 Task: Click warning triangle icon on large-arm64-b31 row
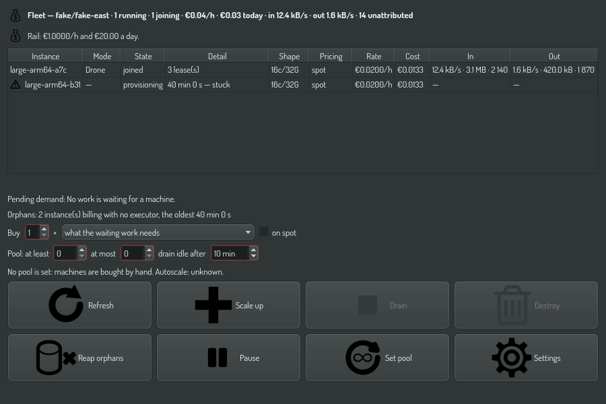15,84
